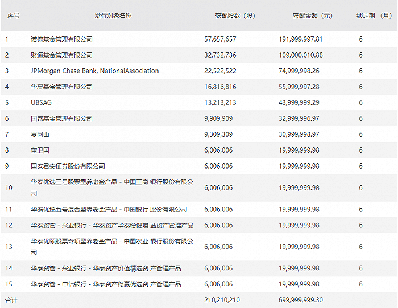Click the 获配金额（元） column header
The image size is (398, 308).
pos(313,15)
